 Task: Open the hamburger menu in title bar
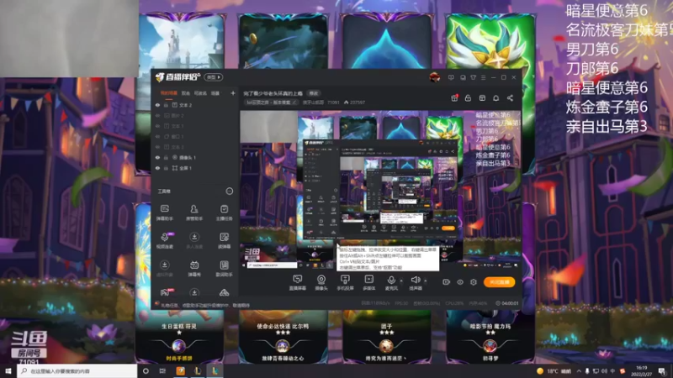click(x=483, y=77)
